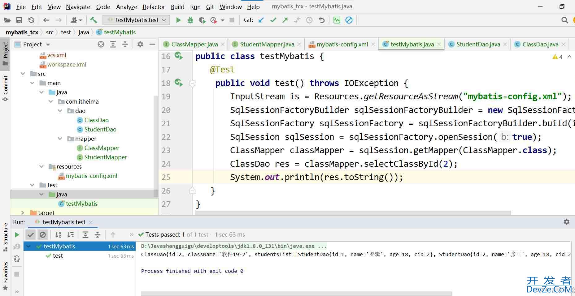Open StudentMapper in project tree

(x=106, y=157)
